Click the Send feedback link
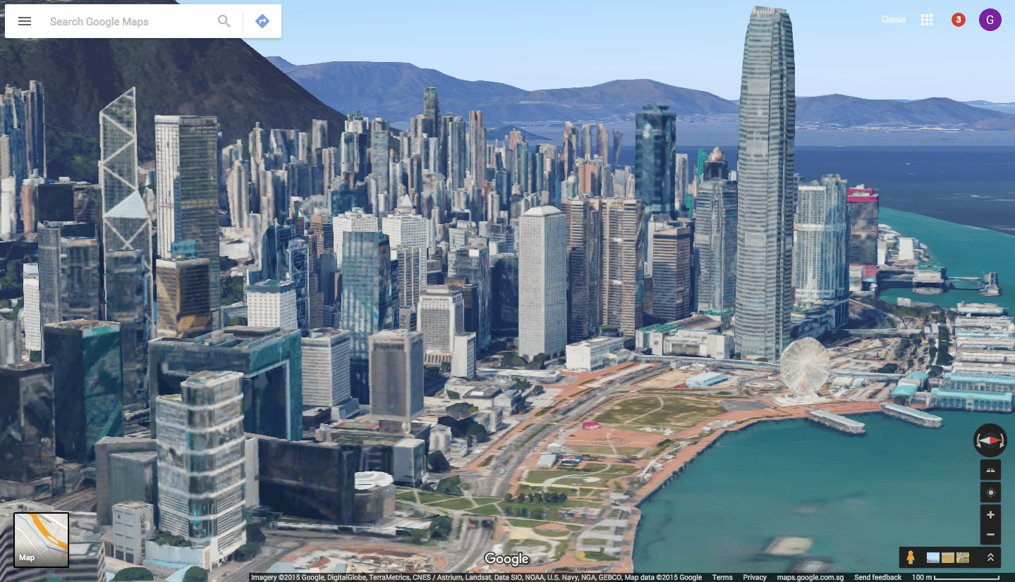This screenshot has height=582, width=1015. [877, 577]
